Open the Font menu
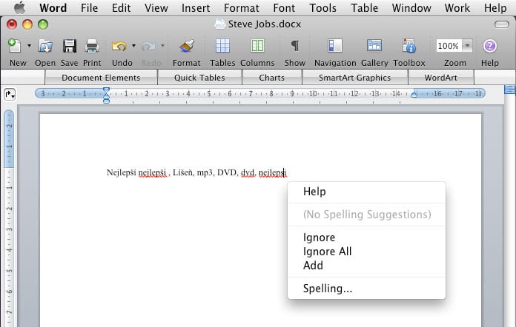This screenshot has height=327, width=516. coord(284,7)
